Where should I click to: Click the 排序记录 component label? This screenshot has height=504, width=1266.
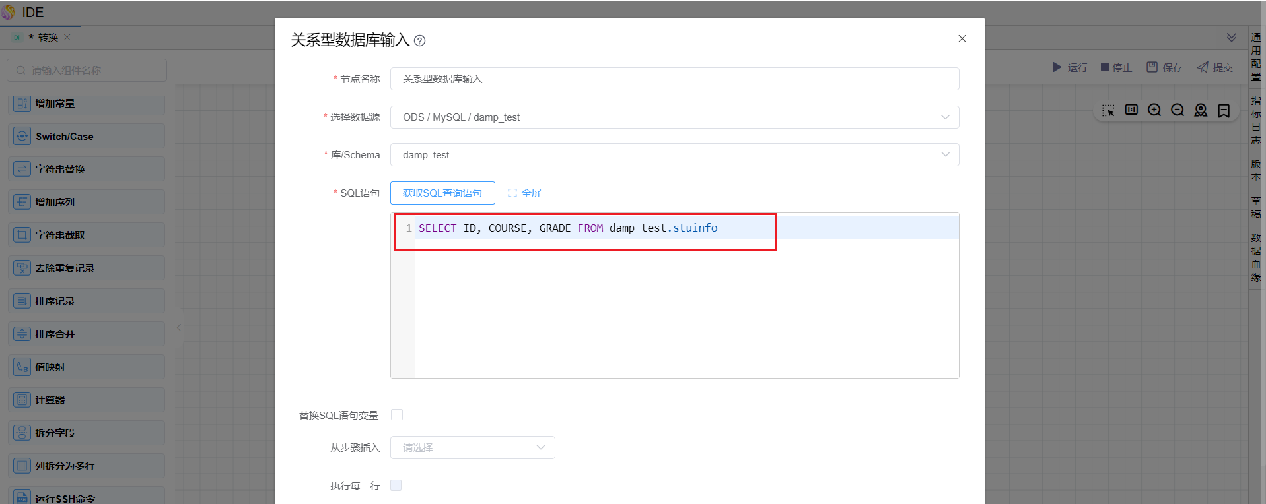click(55, 301)
